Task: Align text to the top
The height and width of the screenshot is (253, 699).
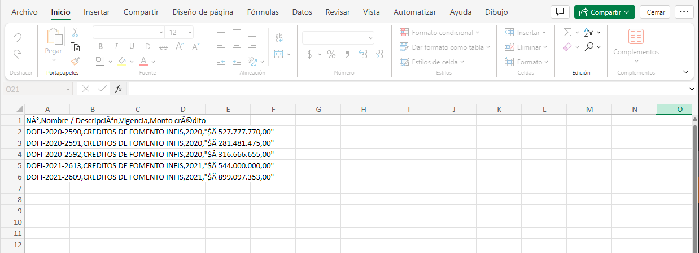Action: pos(221,32)
